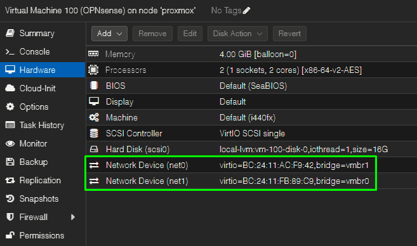Click the Display screen icon

click(x=94, y=101)
